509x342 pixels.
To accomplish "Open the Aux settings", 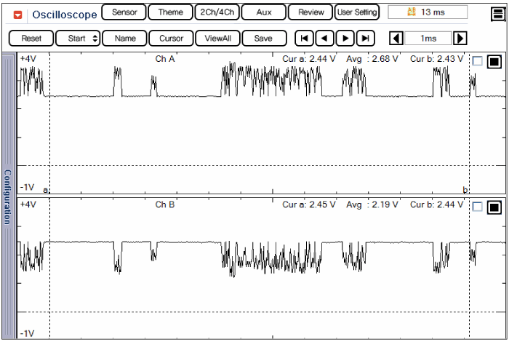I will (263, 12).
